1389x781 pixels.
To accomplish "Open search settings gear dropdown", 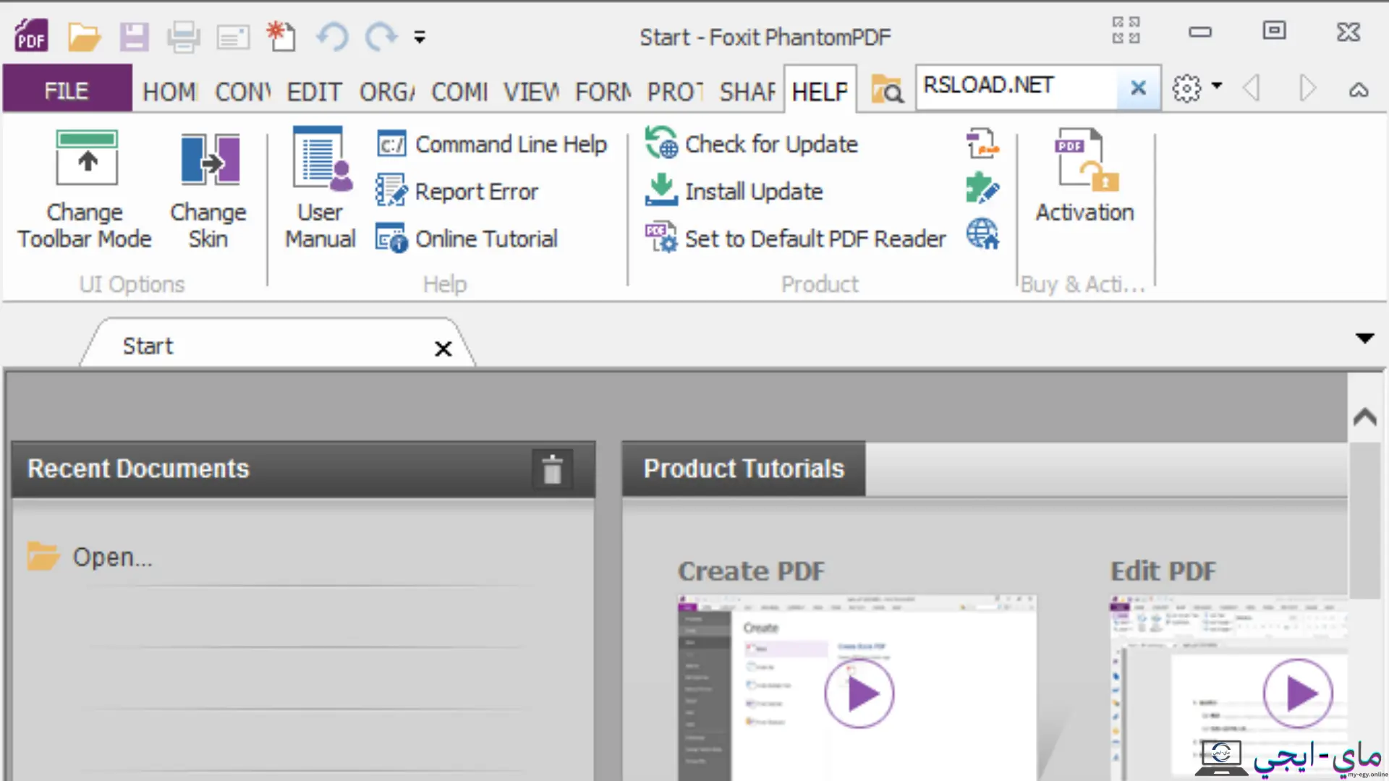I will click(1196, 88).
